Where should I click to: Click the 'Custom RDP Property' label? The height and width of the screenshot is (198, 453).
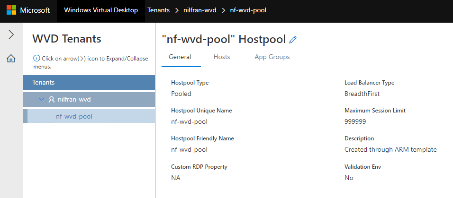[199, 167]
